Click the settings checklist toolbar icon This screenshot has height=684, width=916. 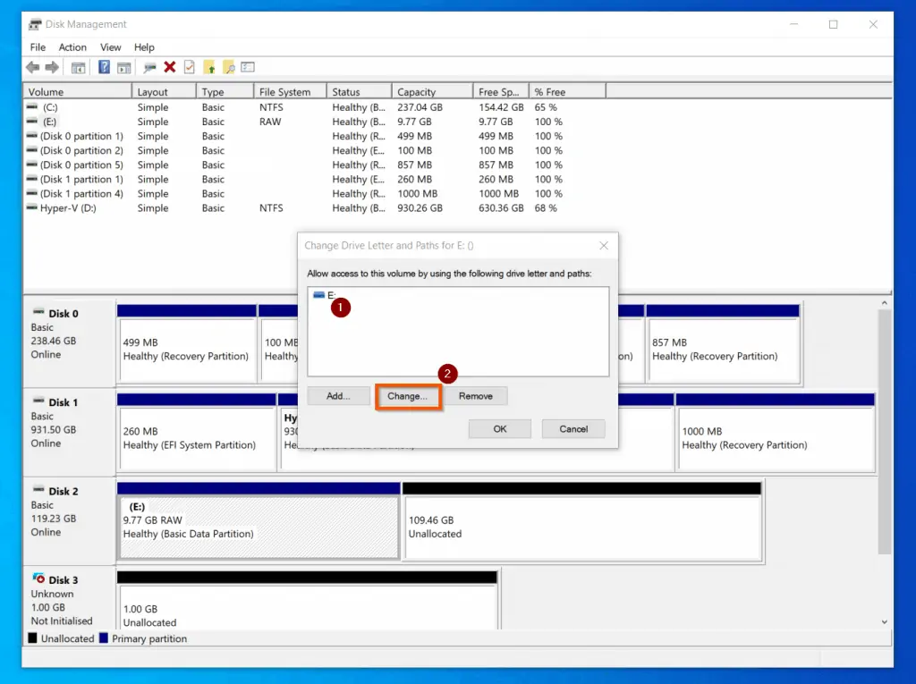coord(248,67)
